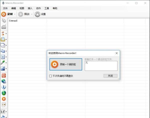Select the keyboard action icon in sidebar
Viewport: 150px width, 118px height.
point(4,27)
